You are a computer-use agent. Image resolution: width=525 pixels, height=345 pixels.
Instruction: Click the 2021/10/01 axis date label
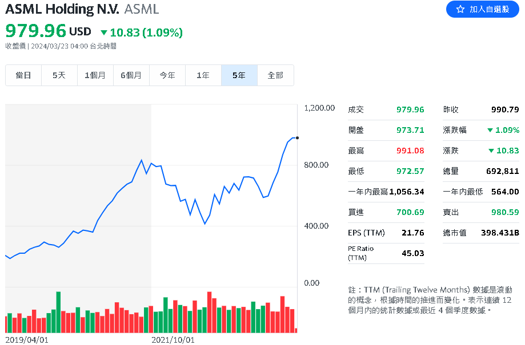(173, 340)
